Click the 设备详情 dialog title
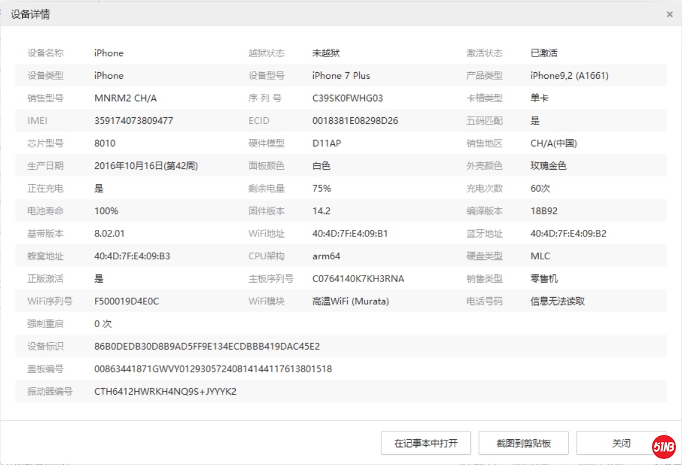This screenshot has height=465, width=682. (x=30, y=14)
